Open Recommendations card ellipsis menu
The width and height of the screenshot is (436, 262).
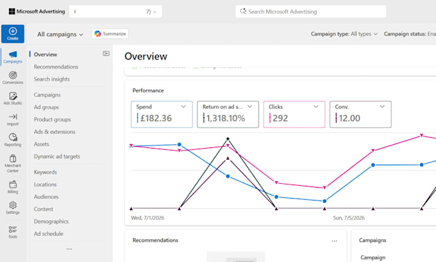334,241
